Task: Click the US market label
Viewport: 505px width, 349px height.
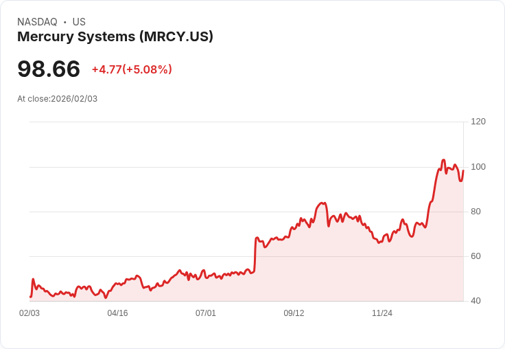Action: coord(79,22)
